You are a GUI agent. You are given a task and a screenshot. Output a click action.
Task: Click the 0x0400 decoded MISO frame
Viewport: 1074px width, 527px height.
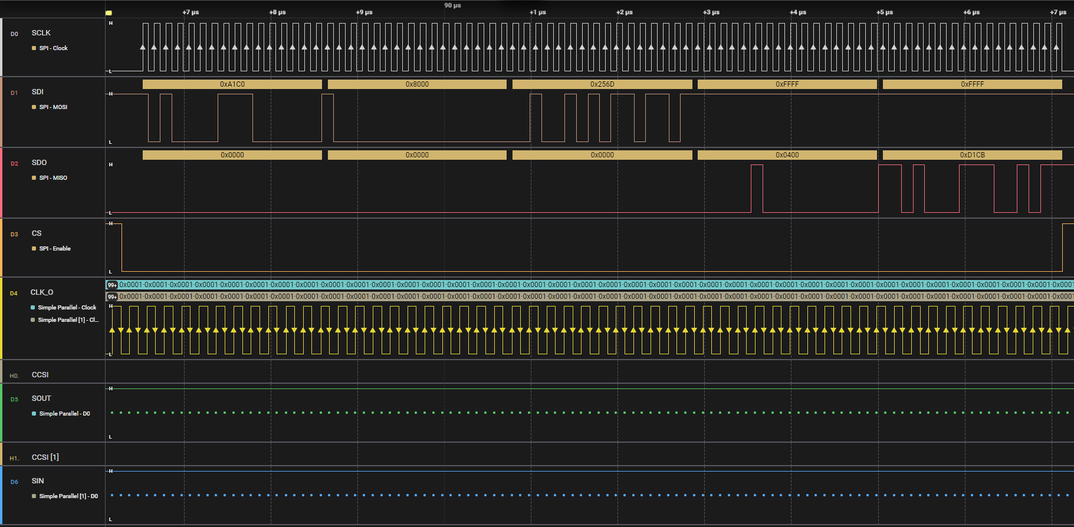(787, 155)
